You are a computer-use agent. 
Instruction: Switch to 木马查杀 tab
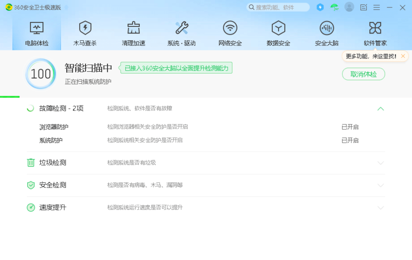coord(85,33)
